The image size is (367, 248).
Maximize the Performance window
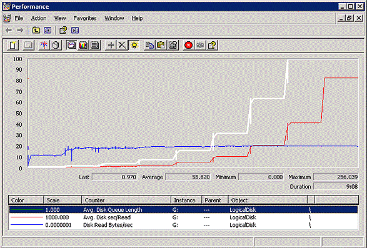click(x=350, y=6)
